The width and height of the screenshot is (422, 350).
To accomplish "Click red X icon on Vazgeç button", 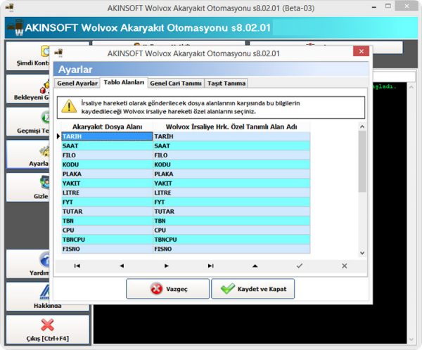I will point(156,289).
